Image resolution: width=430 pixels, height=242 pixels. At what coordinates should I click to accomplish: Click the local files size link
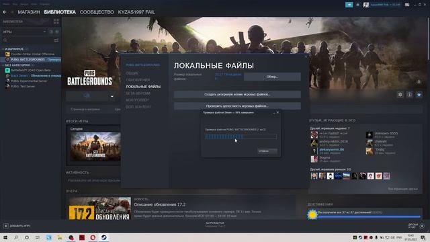pyautogui.click(x=228, y=75)
